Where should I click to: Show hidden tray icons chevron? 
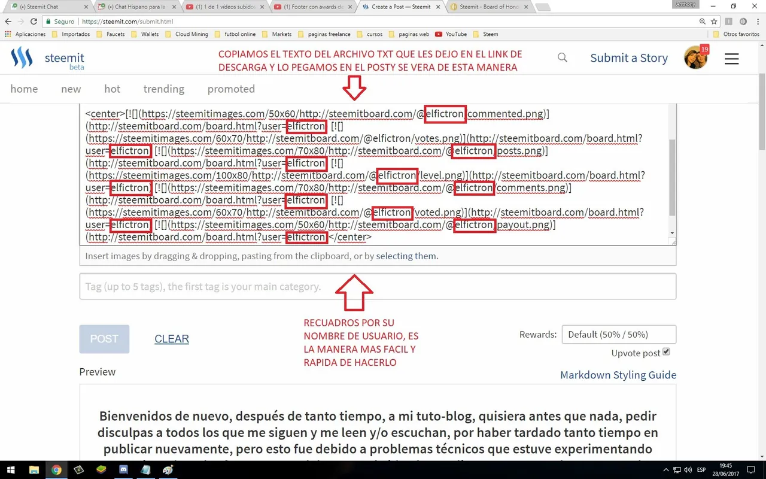point(666,470)
